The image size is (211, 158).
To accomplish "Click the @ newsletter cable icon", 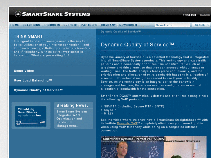I will coord(30,122).
